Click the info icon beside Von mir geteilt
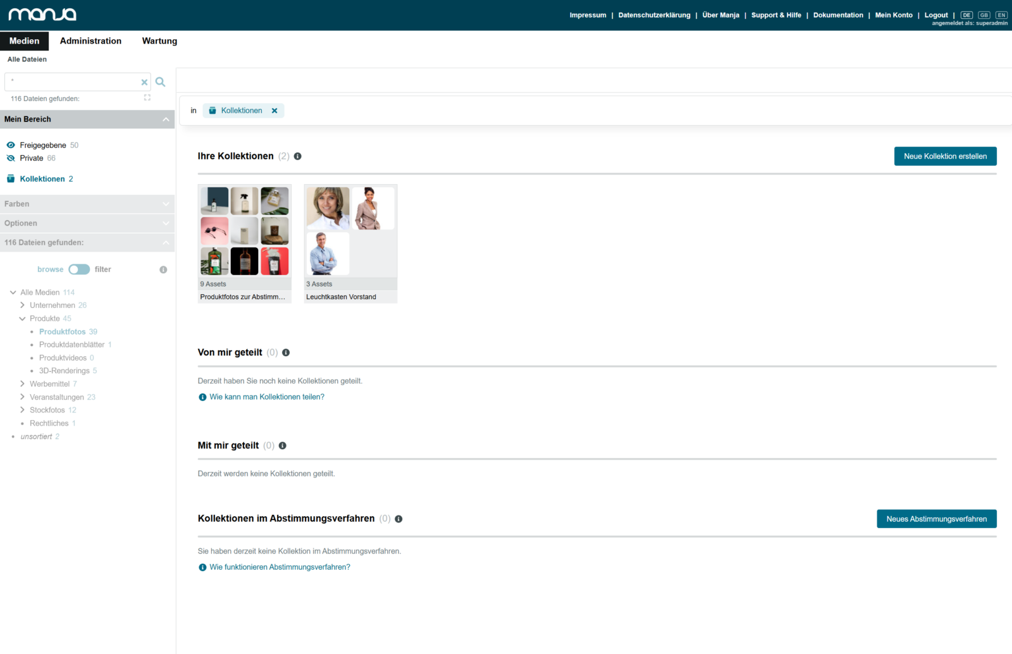The height and width of the screenshot is (654, 1012). (x=286, y=353)
